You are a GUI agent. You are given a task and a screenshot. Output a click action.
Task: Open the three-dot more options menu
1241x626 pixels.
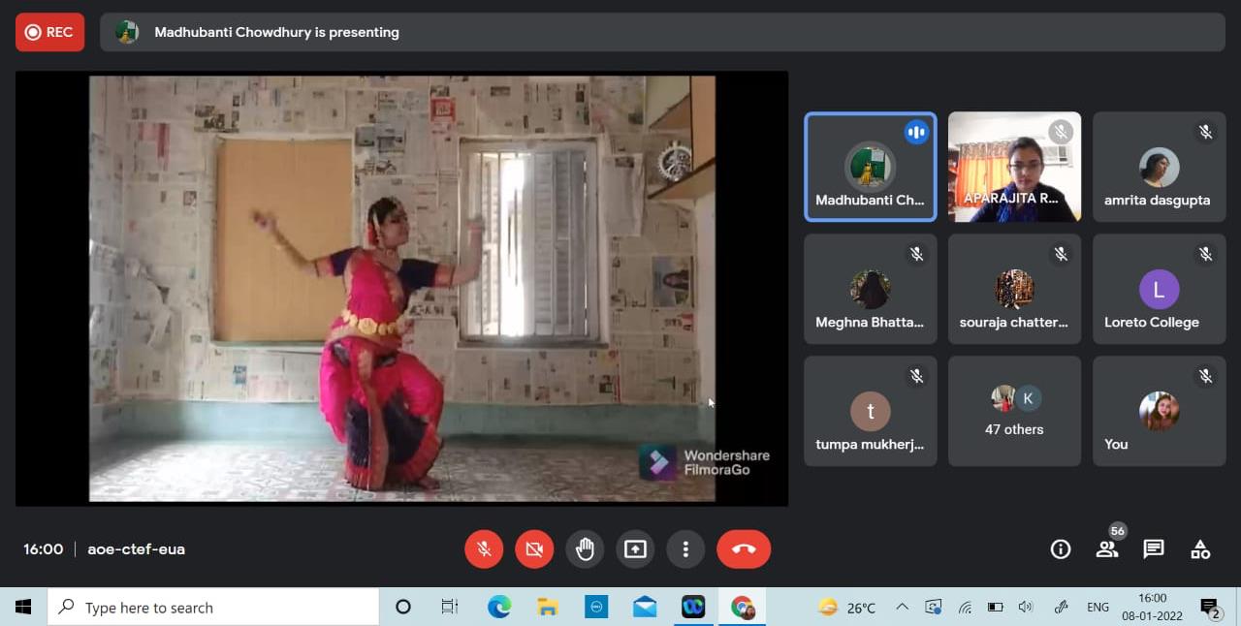[x=685, y=549]
